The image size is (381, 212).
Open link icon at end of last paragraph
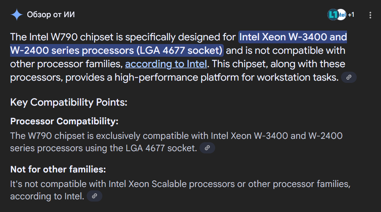[95, 196]
